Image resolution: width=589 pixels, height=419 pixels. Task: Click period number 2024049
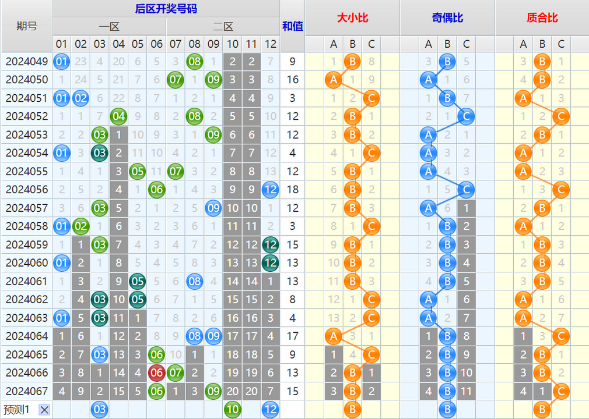coord(27,62)
